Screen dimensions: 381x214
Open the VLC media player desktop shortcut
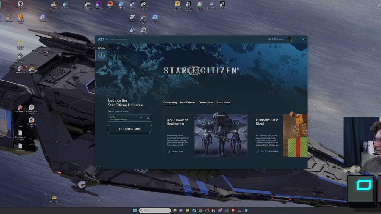point(54,6)
